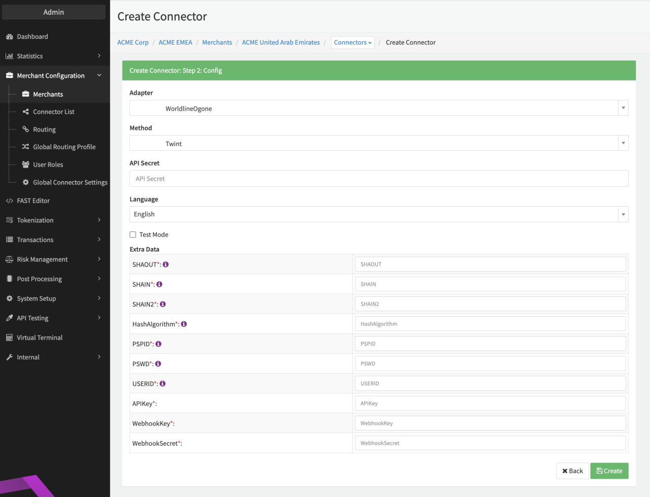Open the Adapter dropdown showing WorldlineOgone
Viewport: 650px width, 497px height.
[378, 108]
